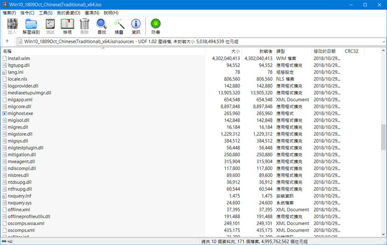Click the 4,302,040,413 size value of install.wim
Image resolution: width=387 pixels, height=245 pixels.
point(226,58)
